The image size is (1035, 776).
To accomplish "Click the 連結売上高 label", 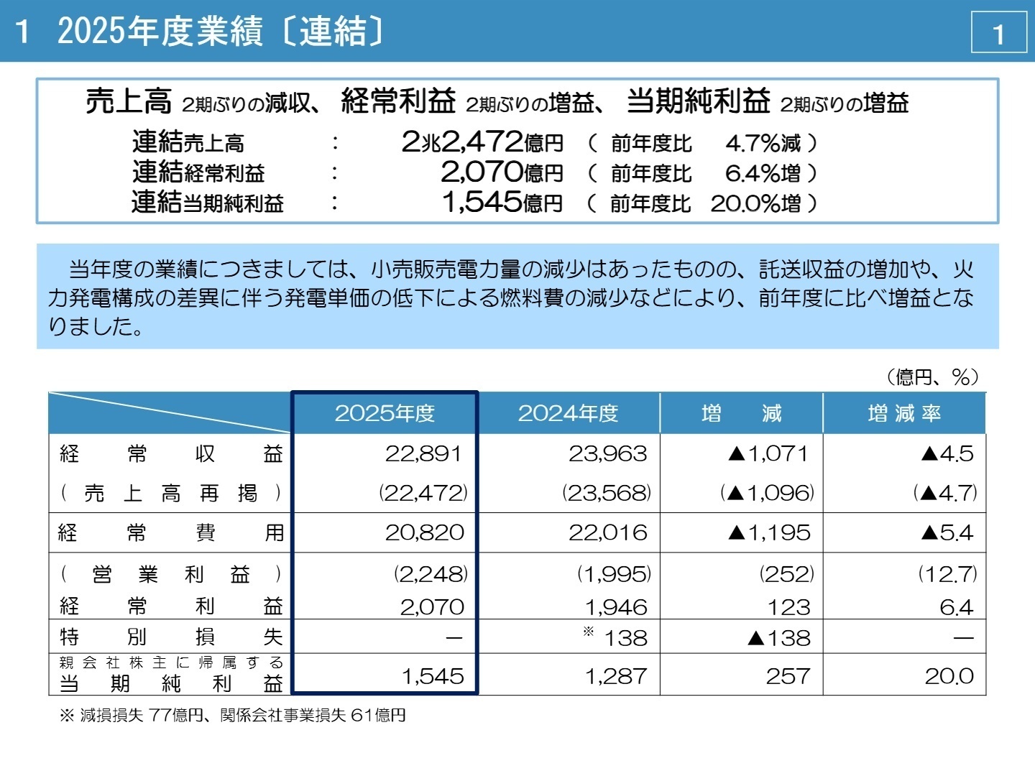I will click(x=188, y=142).
